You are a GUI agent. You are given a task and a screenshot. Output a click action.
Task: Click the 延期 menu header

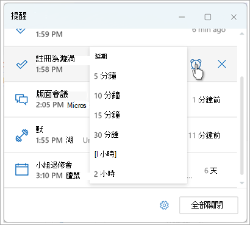(x=101, y=57)
